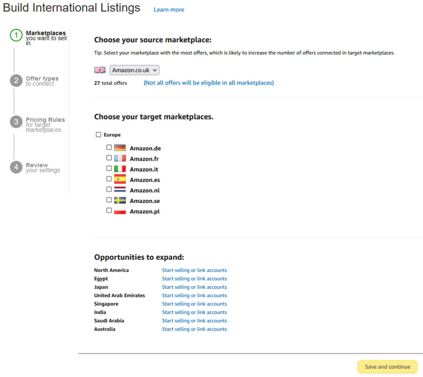This screenshot has width=423, height=377.
Task: Click the Swedish flag next to Amazon.se
Action: pos(120,200)
